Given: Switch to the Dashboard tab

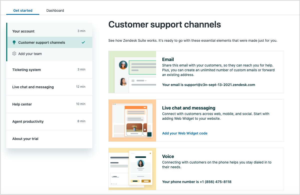Looking at the screenshot, I should coord(55,10).
